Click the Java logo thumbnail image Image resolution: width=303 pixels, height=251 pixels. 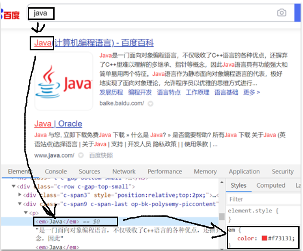pos(64,81)
